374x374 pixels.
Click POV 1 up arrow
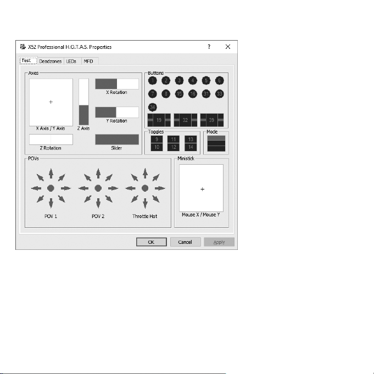pos(51,173)
